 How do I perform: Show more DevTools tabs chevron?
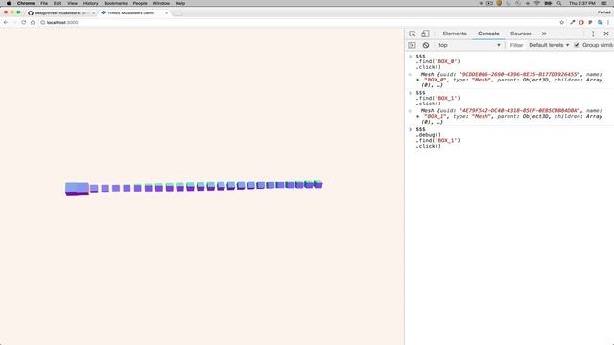(544, 34)
